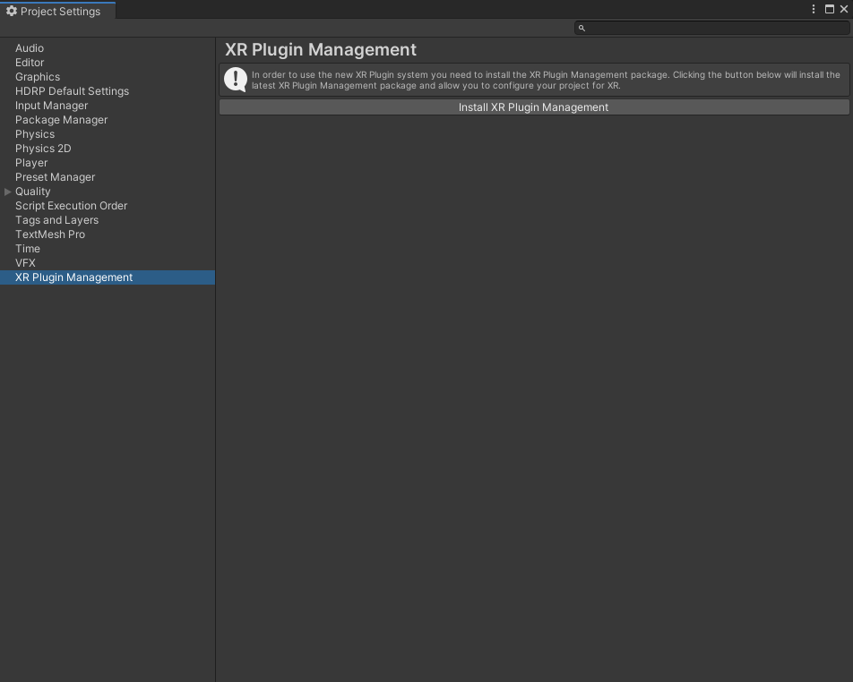Screen dimensions: 853x682
Task: Click the gear icon on Project Settings tab
Action: pyautogui.click(x=12, y=11)
